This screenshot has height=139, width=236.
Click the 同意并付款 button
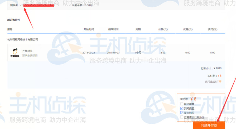coord(209,125)
